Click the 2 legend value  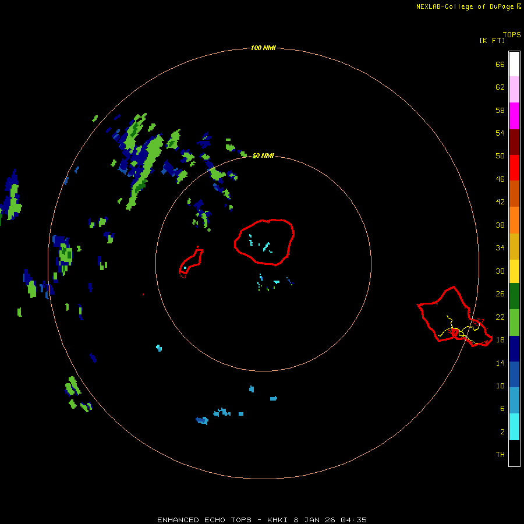tap(502, 432)
